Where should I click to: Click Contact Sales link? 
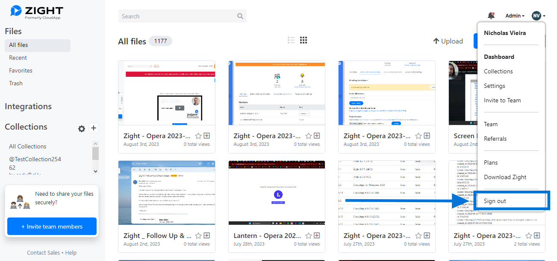pyautogui.click(x=43, y=252)
